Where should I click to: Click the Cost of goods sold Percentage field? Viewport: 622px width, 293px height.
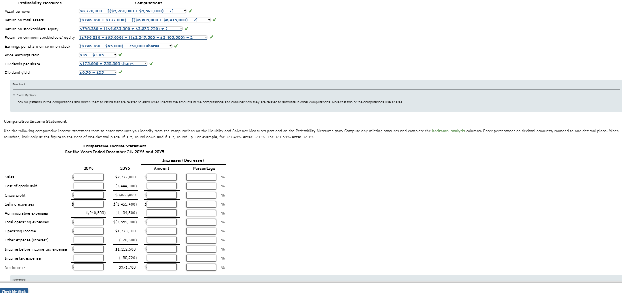[201, 186]
